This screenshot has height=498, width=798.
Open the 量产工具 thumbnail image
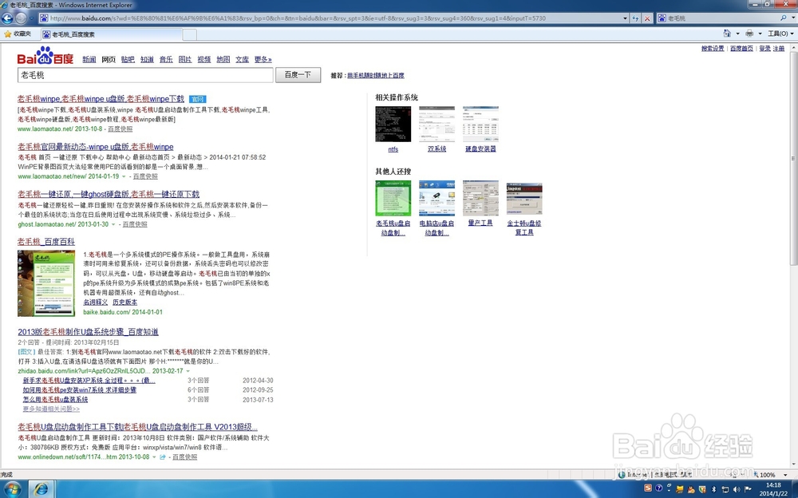(x=480, y=198)
